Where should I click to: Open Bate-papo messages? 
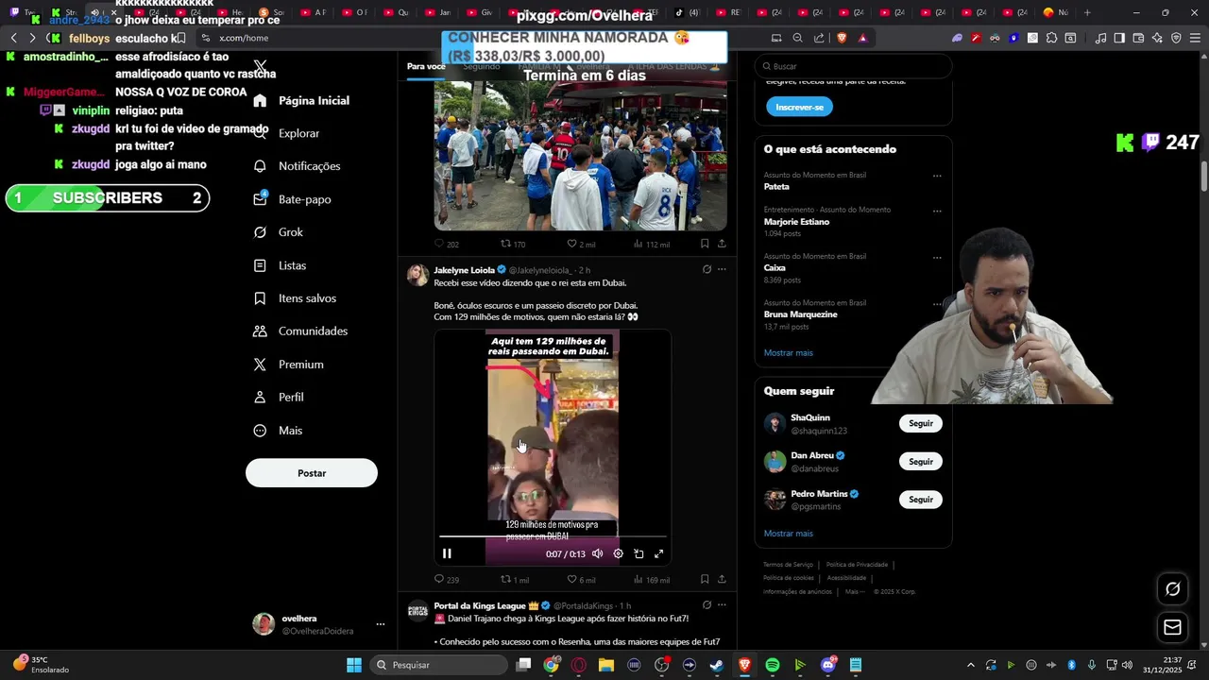(292, 199)
